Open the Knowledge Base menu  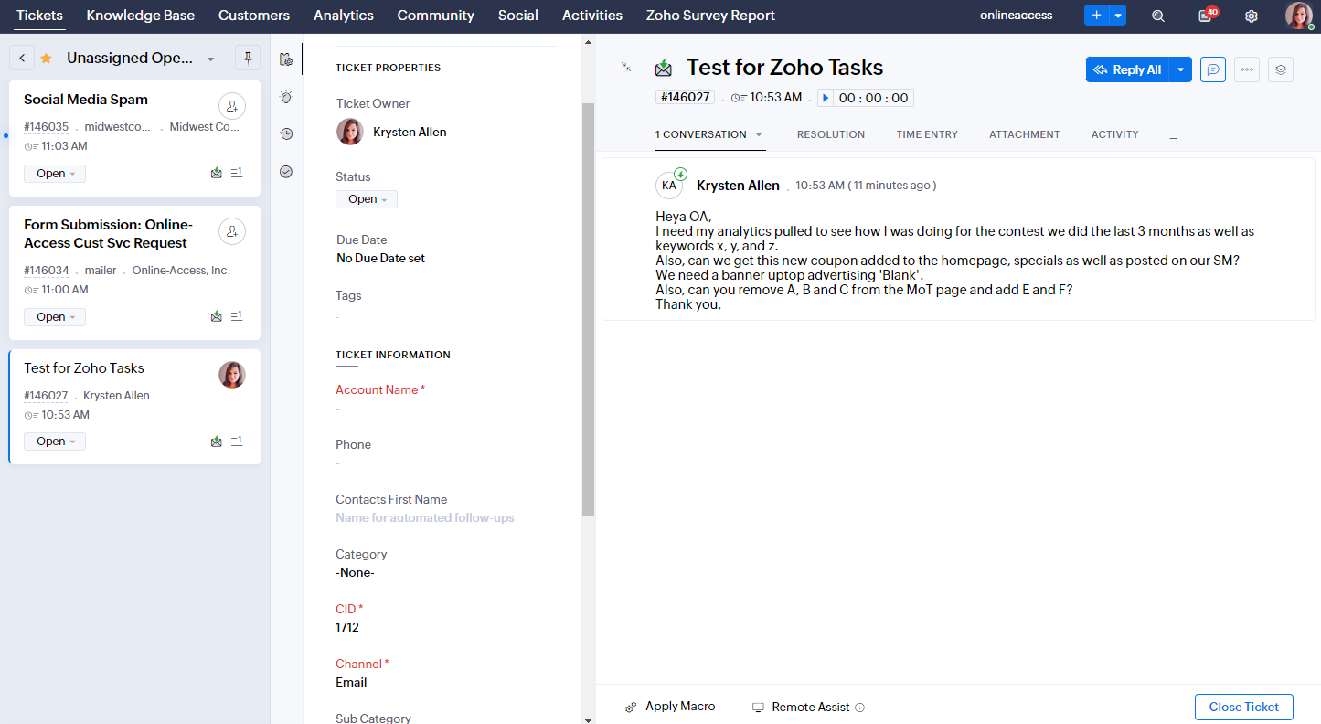pos(141,16)
